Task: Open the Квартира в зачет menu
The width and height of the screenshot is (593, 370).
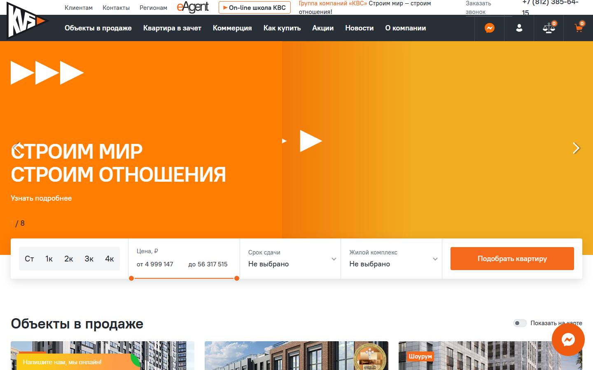Action: tap(172, 28)
